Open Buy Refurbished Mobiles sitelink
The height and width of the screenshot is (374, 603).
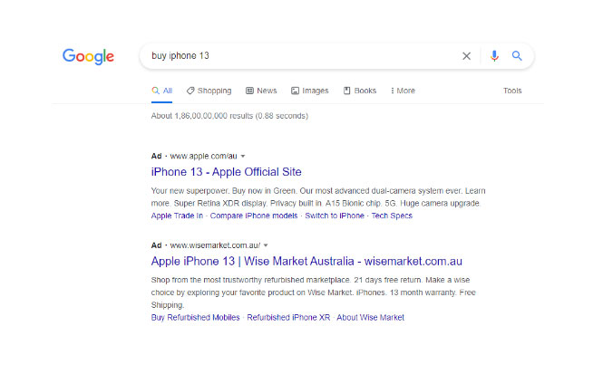click(x=195, y=317)
